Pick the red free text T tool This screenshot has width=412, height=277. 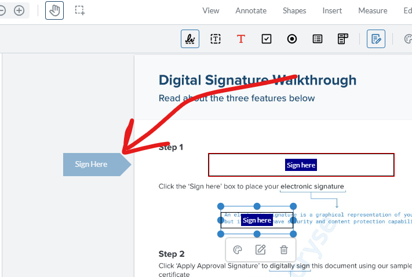point(241,39)
